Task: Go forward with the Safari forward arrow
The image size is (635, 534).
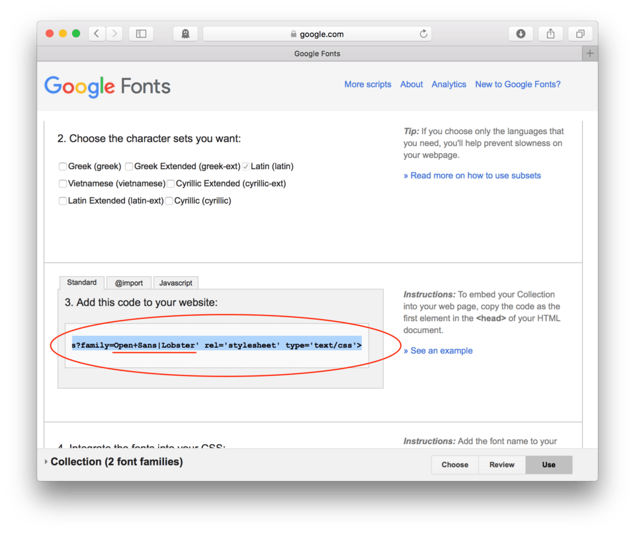Action: 114,34
